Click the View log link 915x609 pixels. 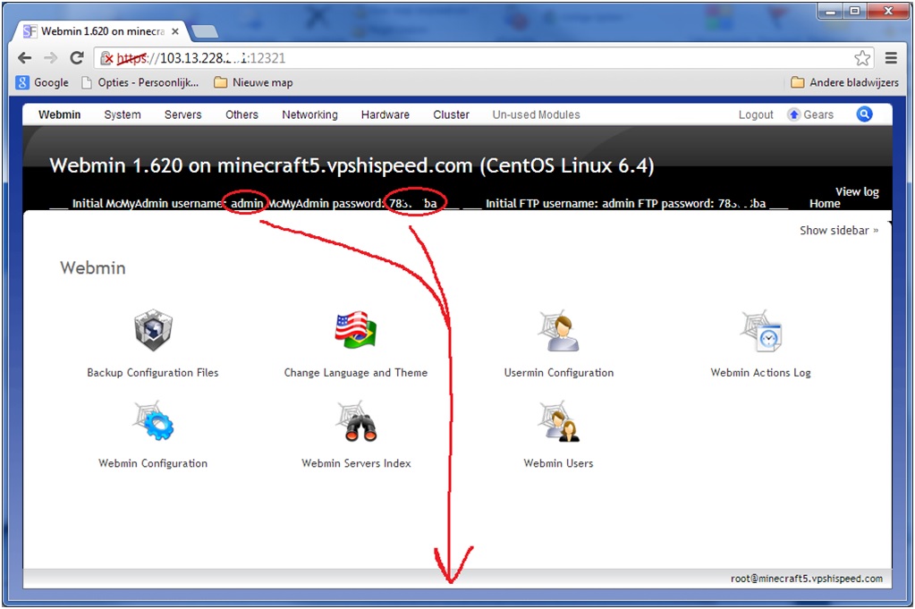click(857, 191)
